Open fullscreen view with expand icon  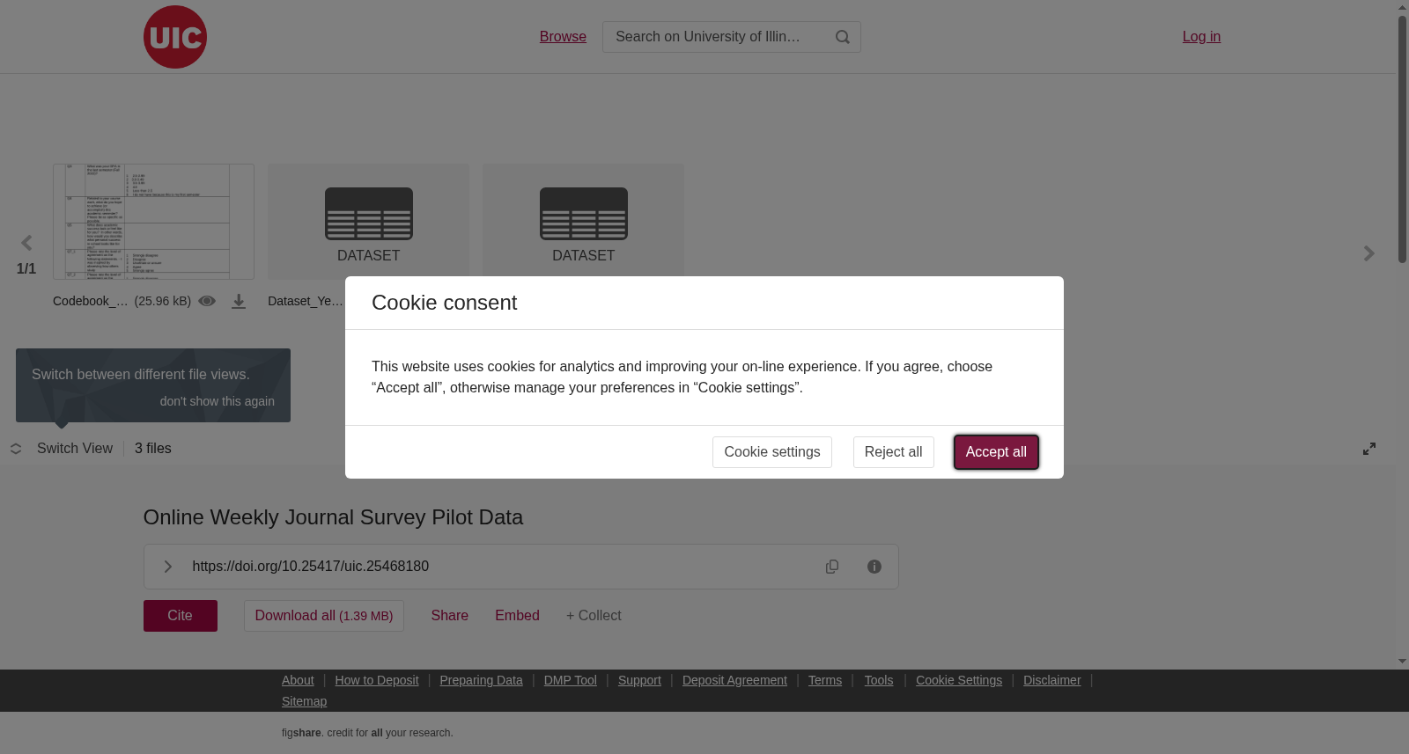pyautogui.click(x=1369, y=449)
